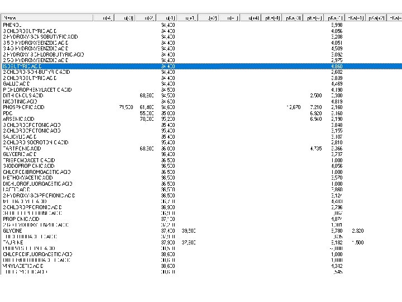The height and width of the screenshot is (302, 402).
Task: Click the pKa(+1) column header
Action: [x=355, y=18]
